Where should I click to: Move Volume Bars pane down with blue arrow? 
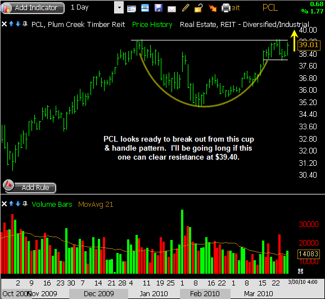coord(18,203)
